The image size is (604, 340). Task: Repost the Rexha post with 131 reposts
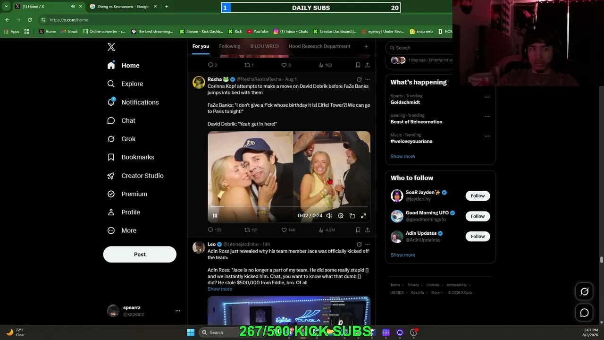tap(251, 230)
